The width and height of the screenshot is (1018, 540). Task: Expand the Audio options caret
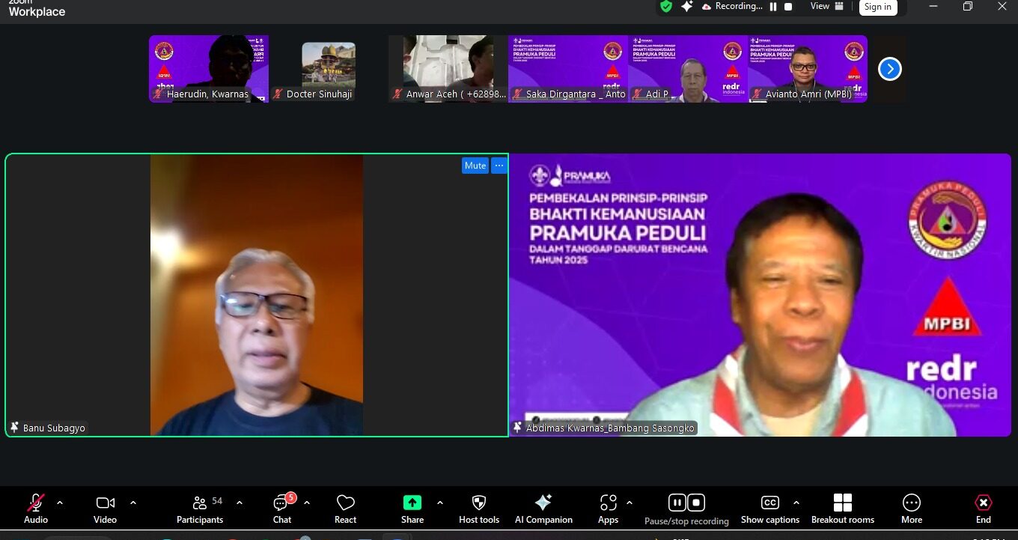[60, 503]
